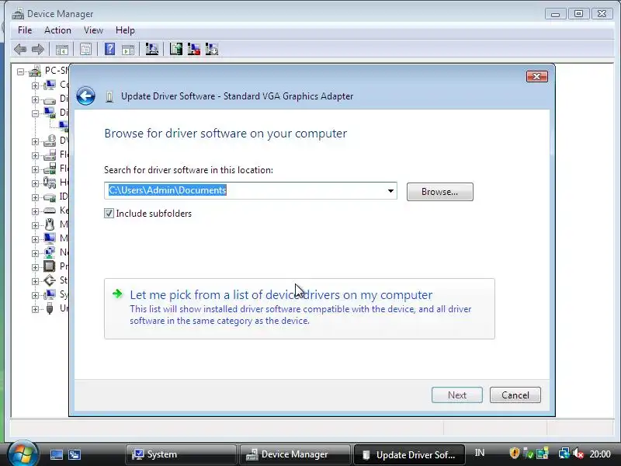Expand the node beside the DVD drive icon

click(x=35, y=141)
